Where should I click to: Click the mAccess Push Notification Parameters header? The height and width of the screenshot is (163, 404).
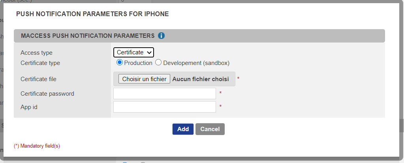[x=88, y=36]
